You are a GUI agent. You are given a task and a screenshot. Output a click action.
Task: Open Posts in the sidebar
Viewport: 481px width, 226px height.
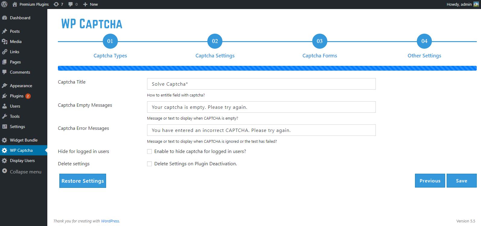point(24,31)
